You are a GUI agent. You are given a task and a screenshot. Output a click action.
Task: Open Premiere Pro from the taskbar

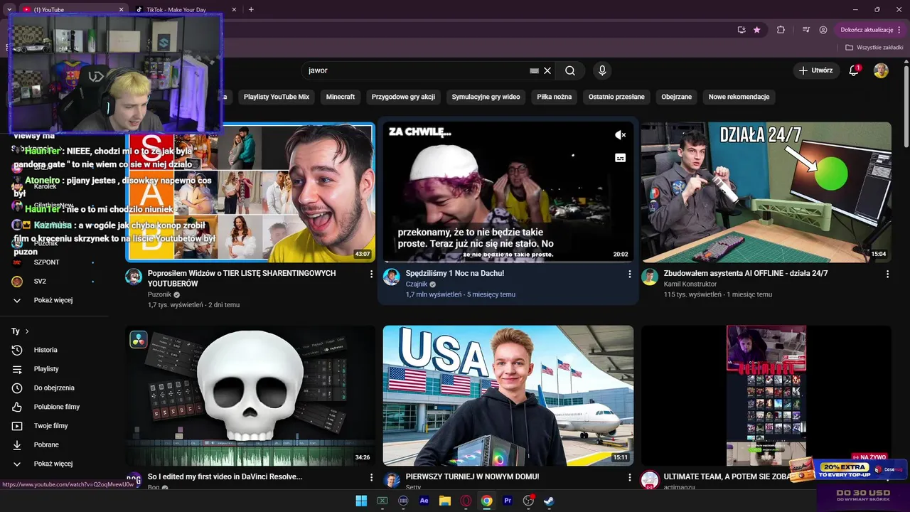coord(508,501)
